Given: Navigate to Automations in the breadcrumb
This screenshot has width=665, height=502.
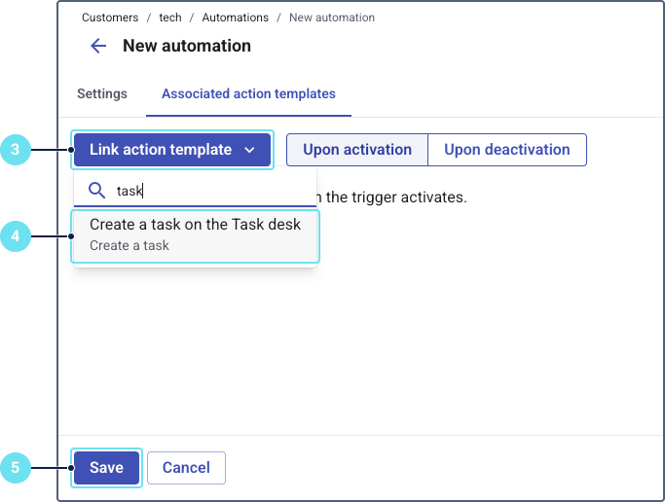Looking at the screenshot, I should [235, 18].
